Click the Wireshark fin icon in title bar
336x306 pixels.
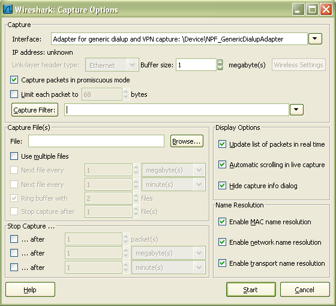8,10
